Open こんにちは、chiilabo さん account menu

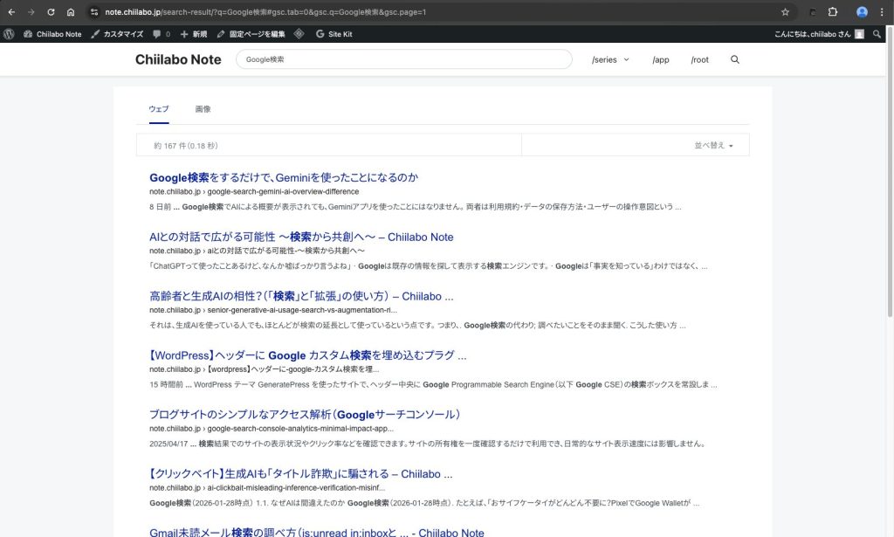(x=819, y=34)
